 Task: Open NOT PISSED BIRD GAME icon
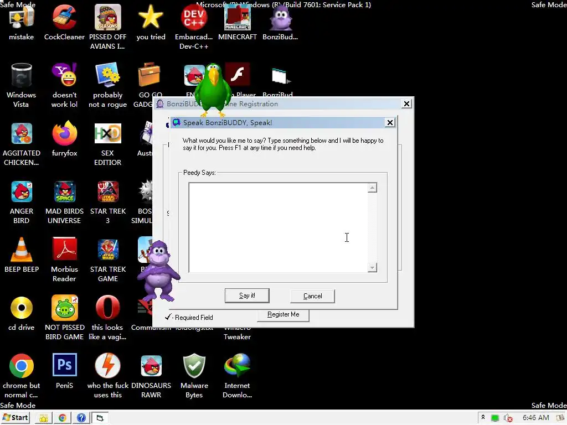point(64,308)
